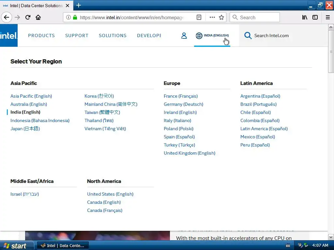The height and width of the screenshot is (250, 334).
Task: Choose Italy (Italiano) region
Action: click(x=177, y=120)
